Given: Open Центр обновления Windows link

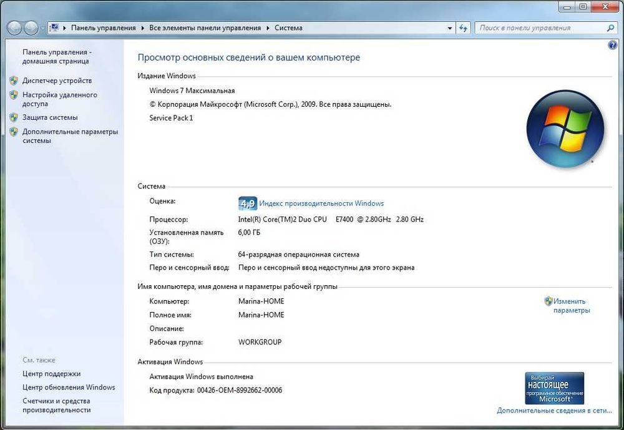Looking at the screenshot, I should [x=69, y=388].
